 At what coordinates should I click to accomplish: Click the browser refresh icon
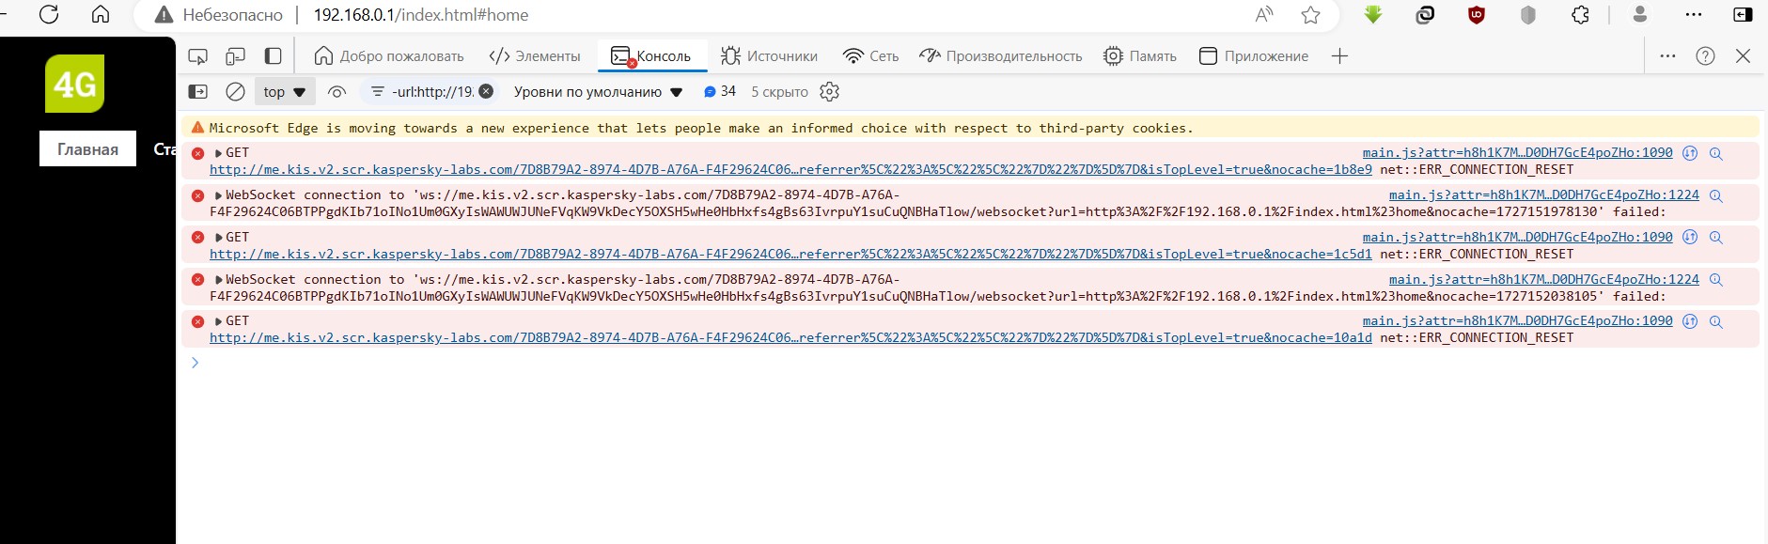coord(49,14)
